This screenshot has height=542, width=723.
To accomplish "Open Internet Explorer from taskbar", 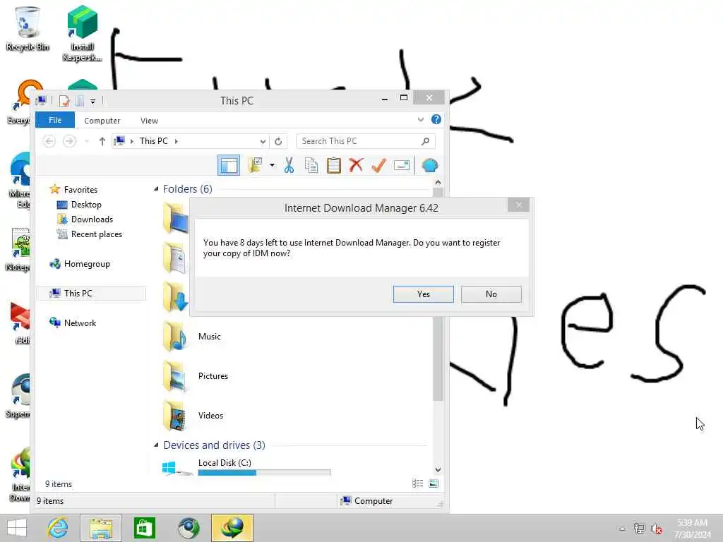I will (x=58, y=528).
